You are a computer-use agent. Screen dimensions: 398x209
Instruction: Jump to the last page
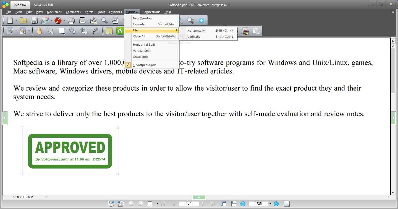[213, 204]
